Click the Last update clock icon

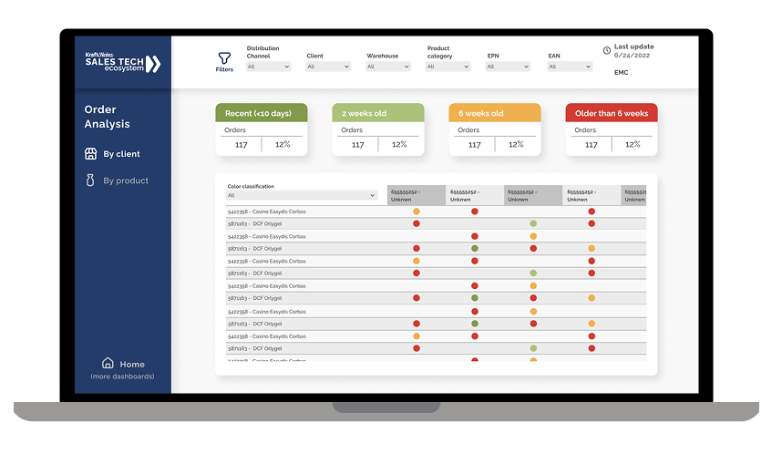[607, 50]
